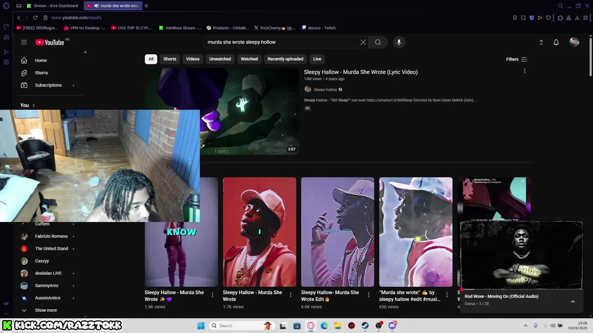Open the Create upload button
This screenshot has height=333, width=593.
point(541,42)
